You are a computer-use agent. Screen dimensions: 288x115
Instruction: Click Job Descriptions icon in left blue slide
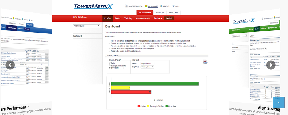(1, 17)
